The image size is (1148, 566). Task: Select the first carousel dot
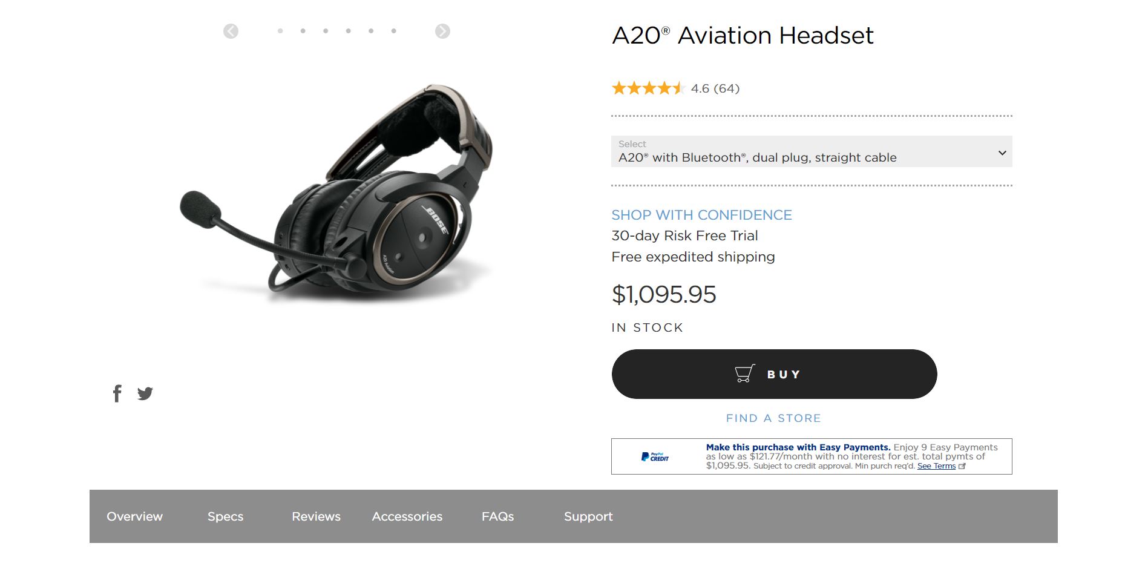(x=280, y=31)
